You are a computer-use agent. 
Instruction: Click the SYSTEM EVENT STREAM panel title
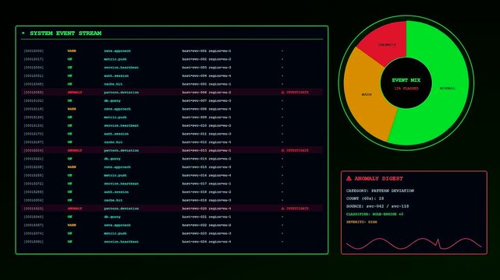pyautogui.click(x=66, y=33)
